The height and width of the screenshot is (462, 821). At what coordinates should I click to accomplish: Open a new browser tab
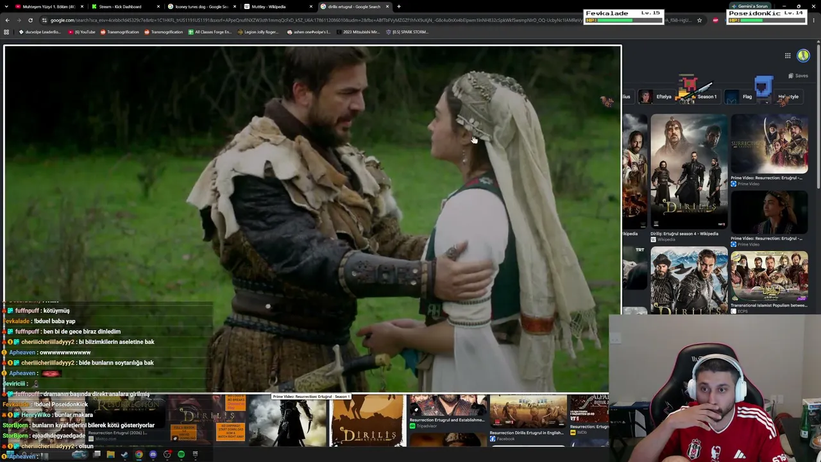[399, 6]
